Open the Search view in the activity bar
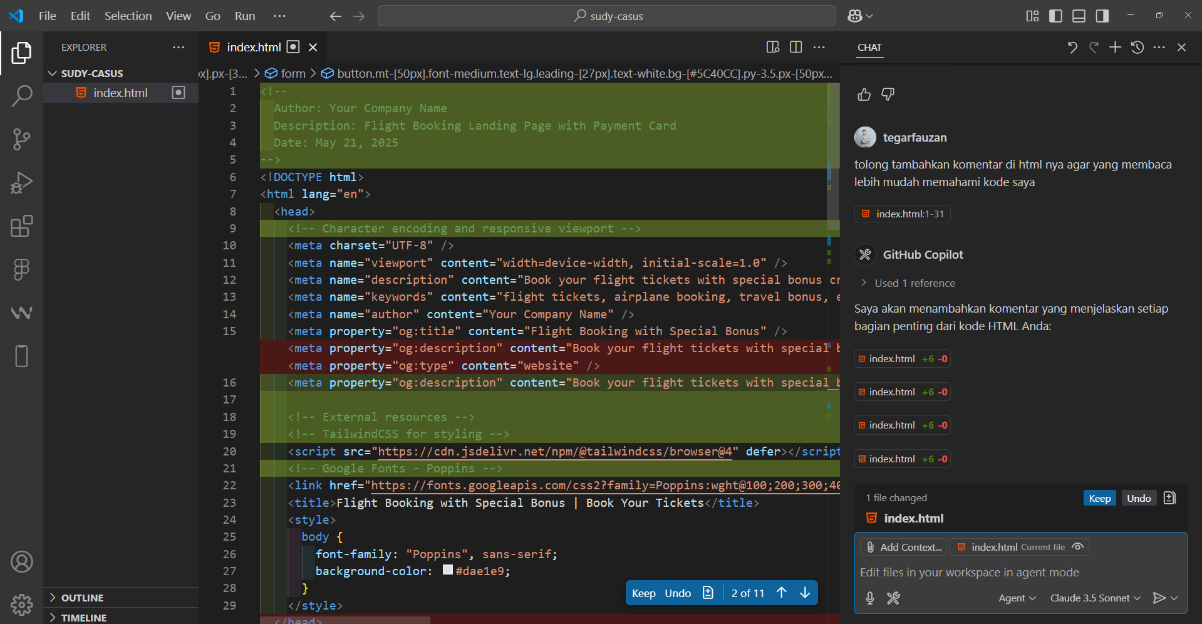 tap(22, 96)
